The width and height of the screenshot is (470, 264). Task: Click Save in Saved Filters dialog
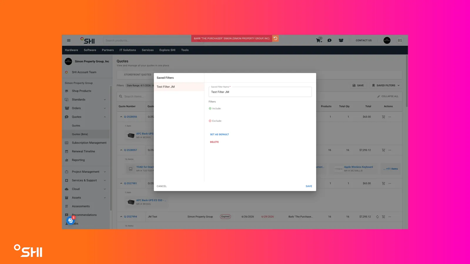pyautogui.click(x=309, y=186)
